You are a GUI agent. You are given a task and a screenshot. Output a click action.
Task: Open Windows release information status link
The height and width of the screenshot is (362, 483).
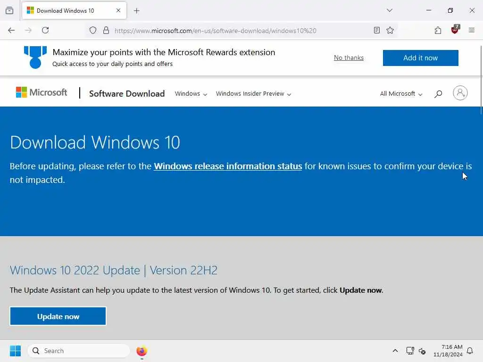(228, 166)
